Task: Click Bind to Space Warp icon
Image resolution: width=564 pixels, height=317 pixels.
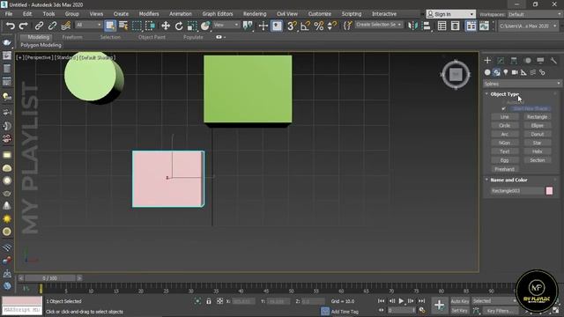Action: pyautogui.click(x=66, y=26)
